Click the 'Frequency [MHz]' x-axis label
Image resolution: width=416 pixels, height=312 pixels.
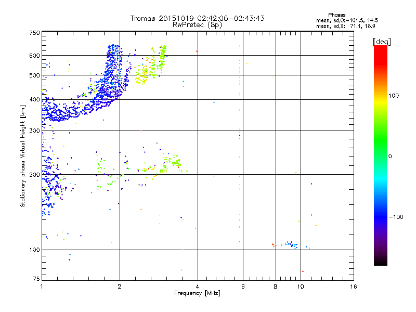[197, 293]
